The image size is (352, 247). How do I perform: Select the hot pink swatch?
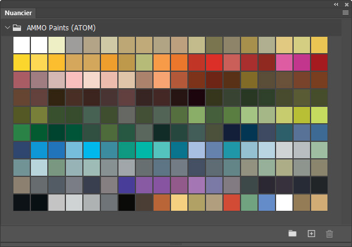pyautogui.click(x=284, y=62)
